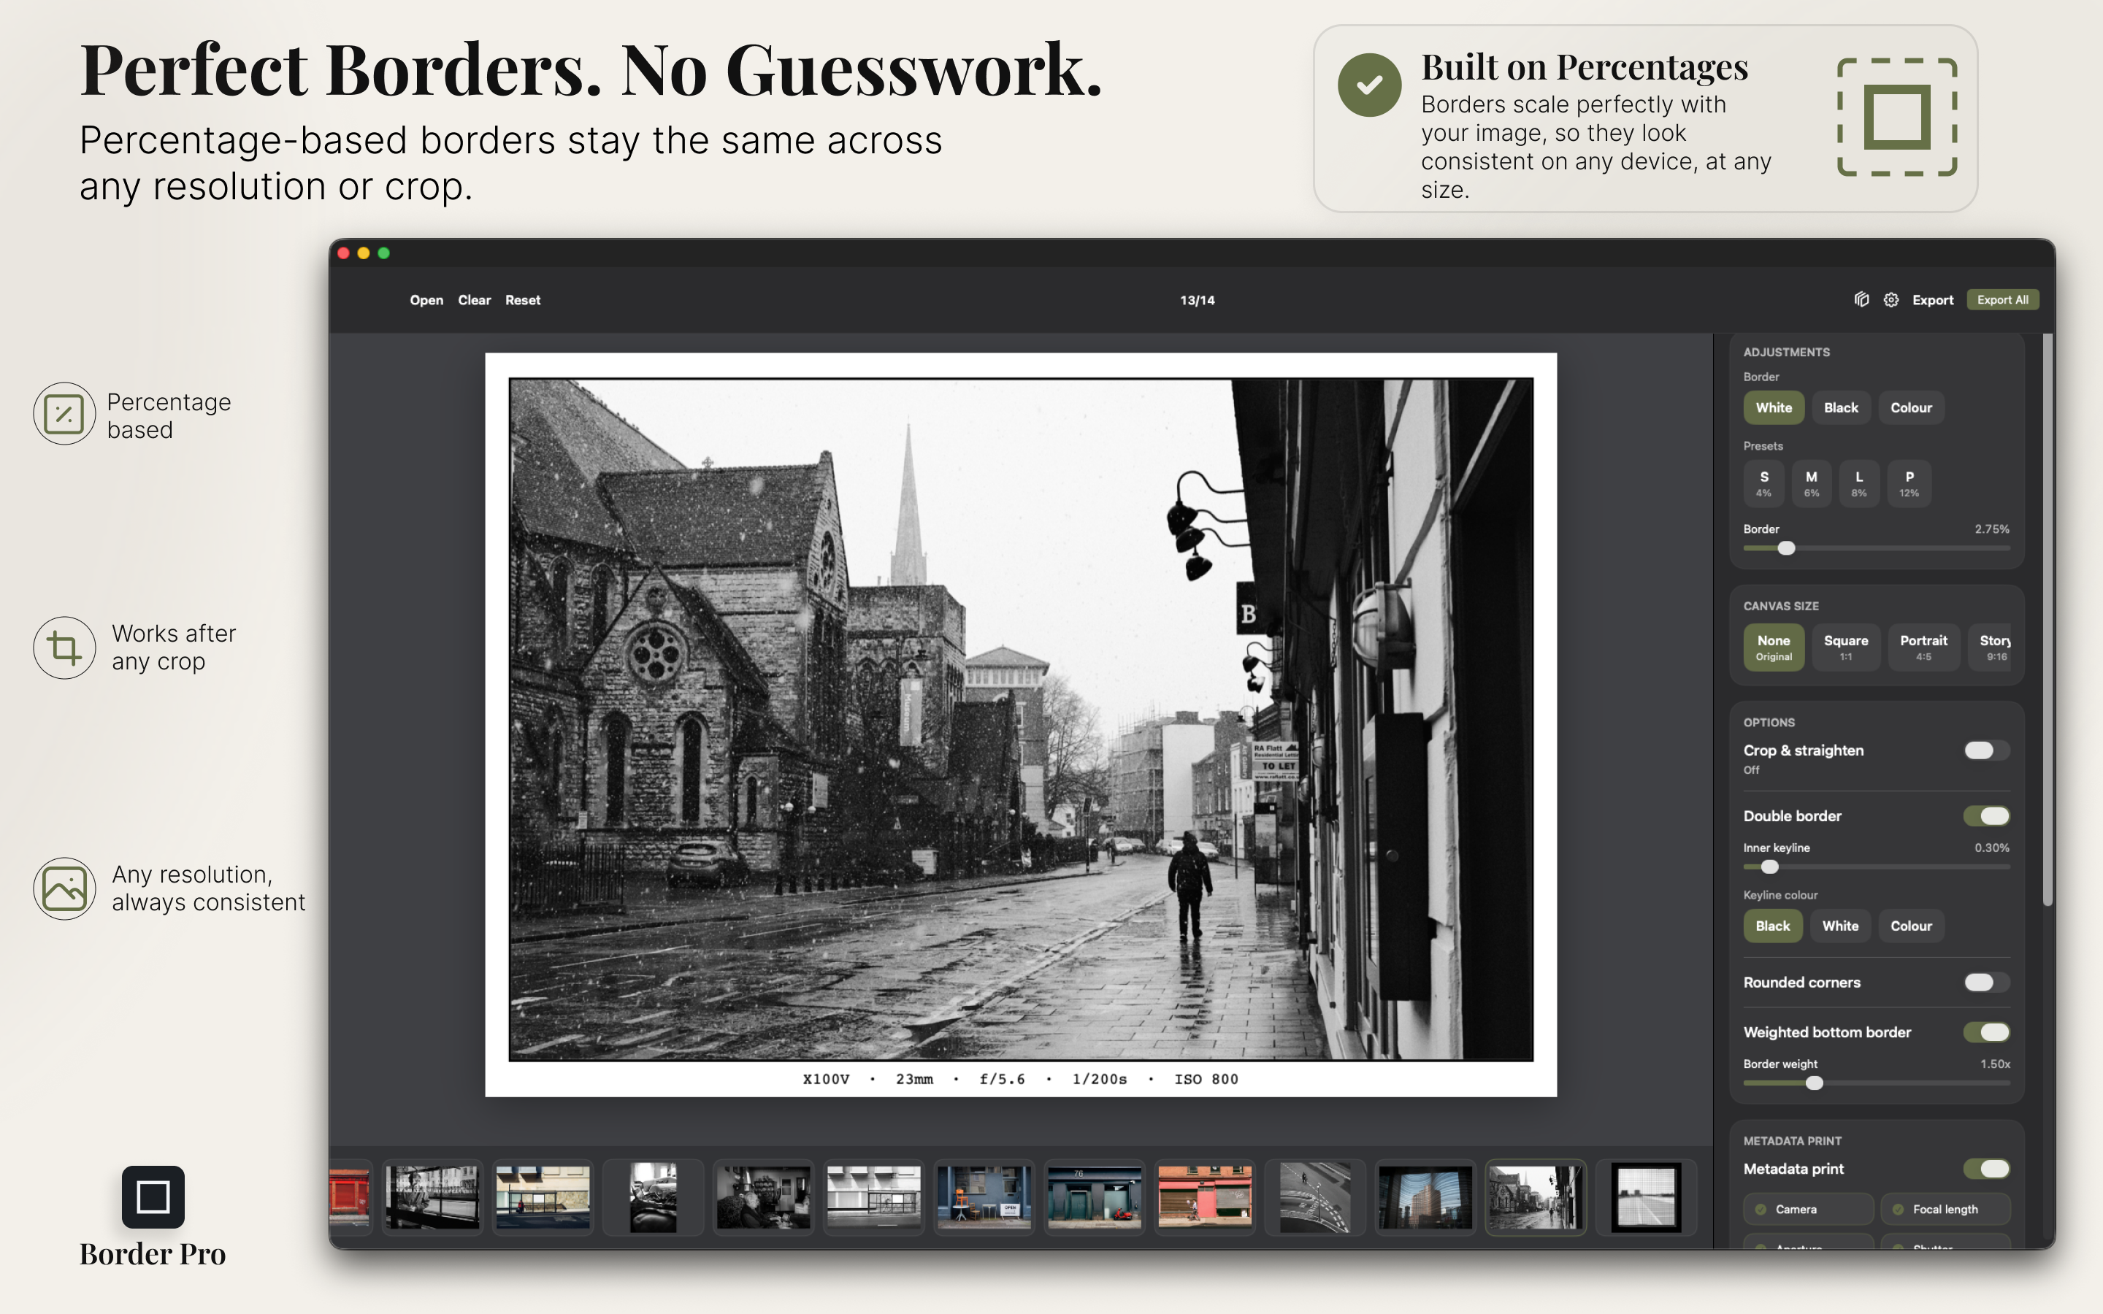The image size is (2103, 1314).
Task: Select Square 1:1 canvas size
Action: tap(1846, 648)
